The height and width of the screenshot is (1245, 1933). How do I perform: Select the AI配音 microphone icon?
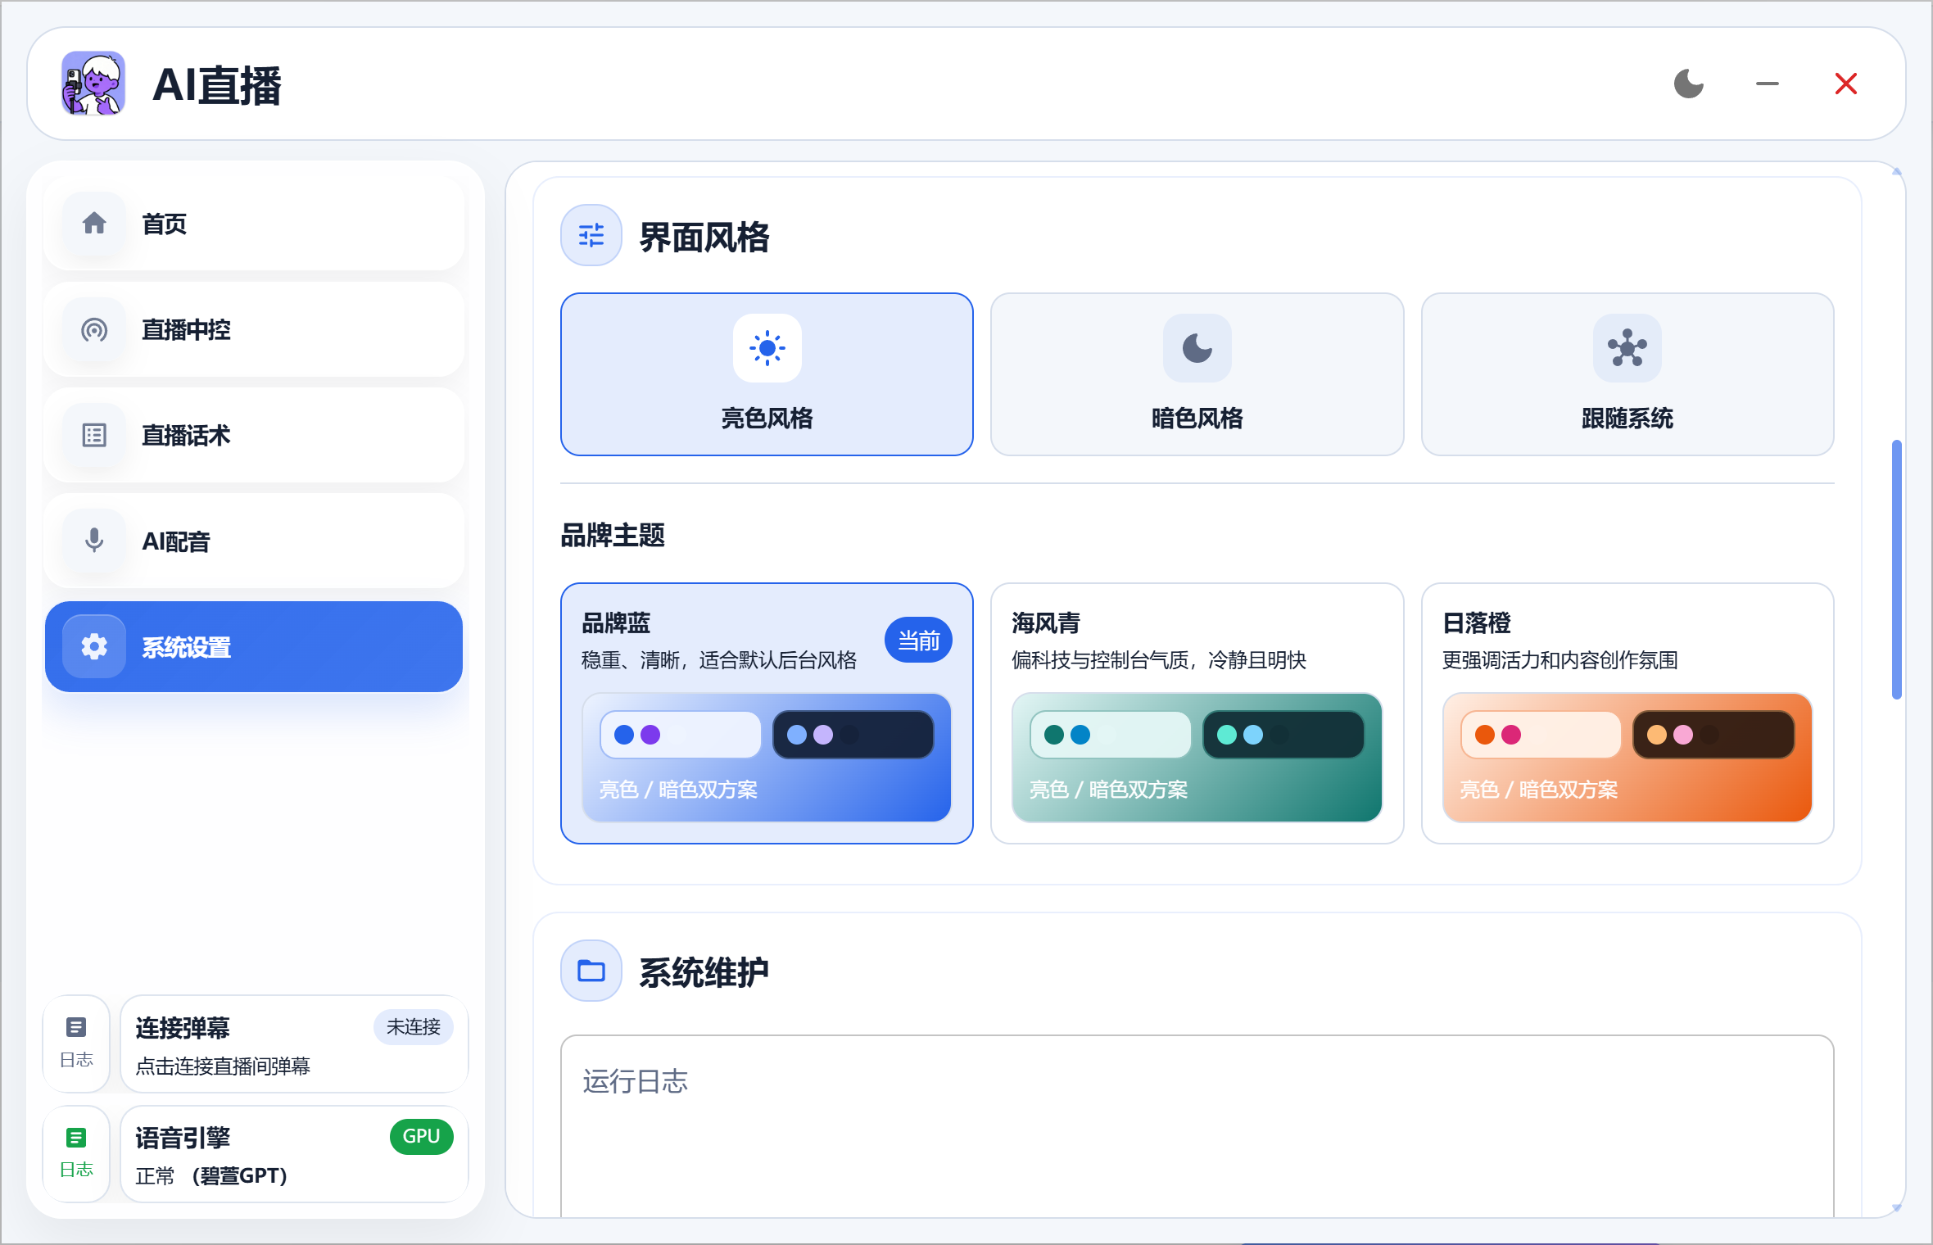pos(93,541)
